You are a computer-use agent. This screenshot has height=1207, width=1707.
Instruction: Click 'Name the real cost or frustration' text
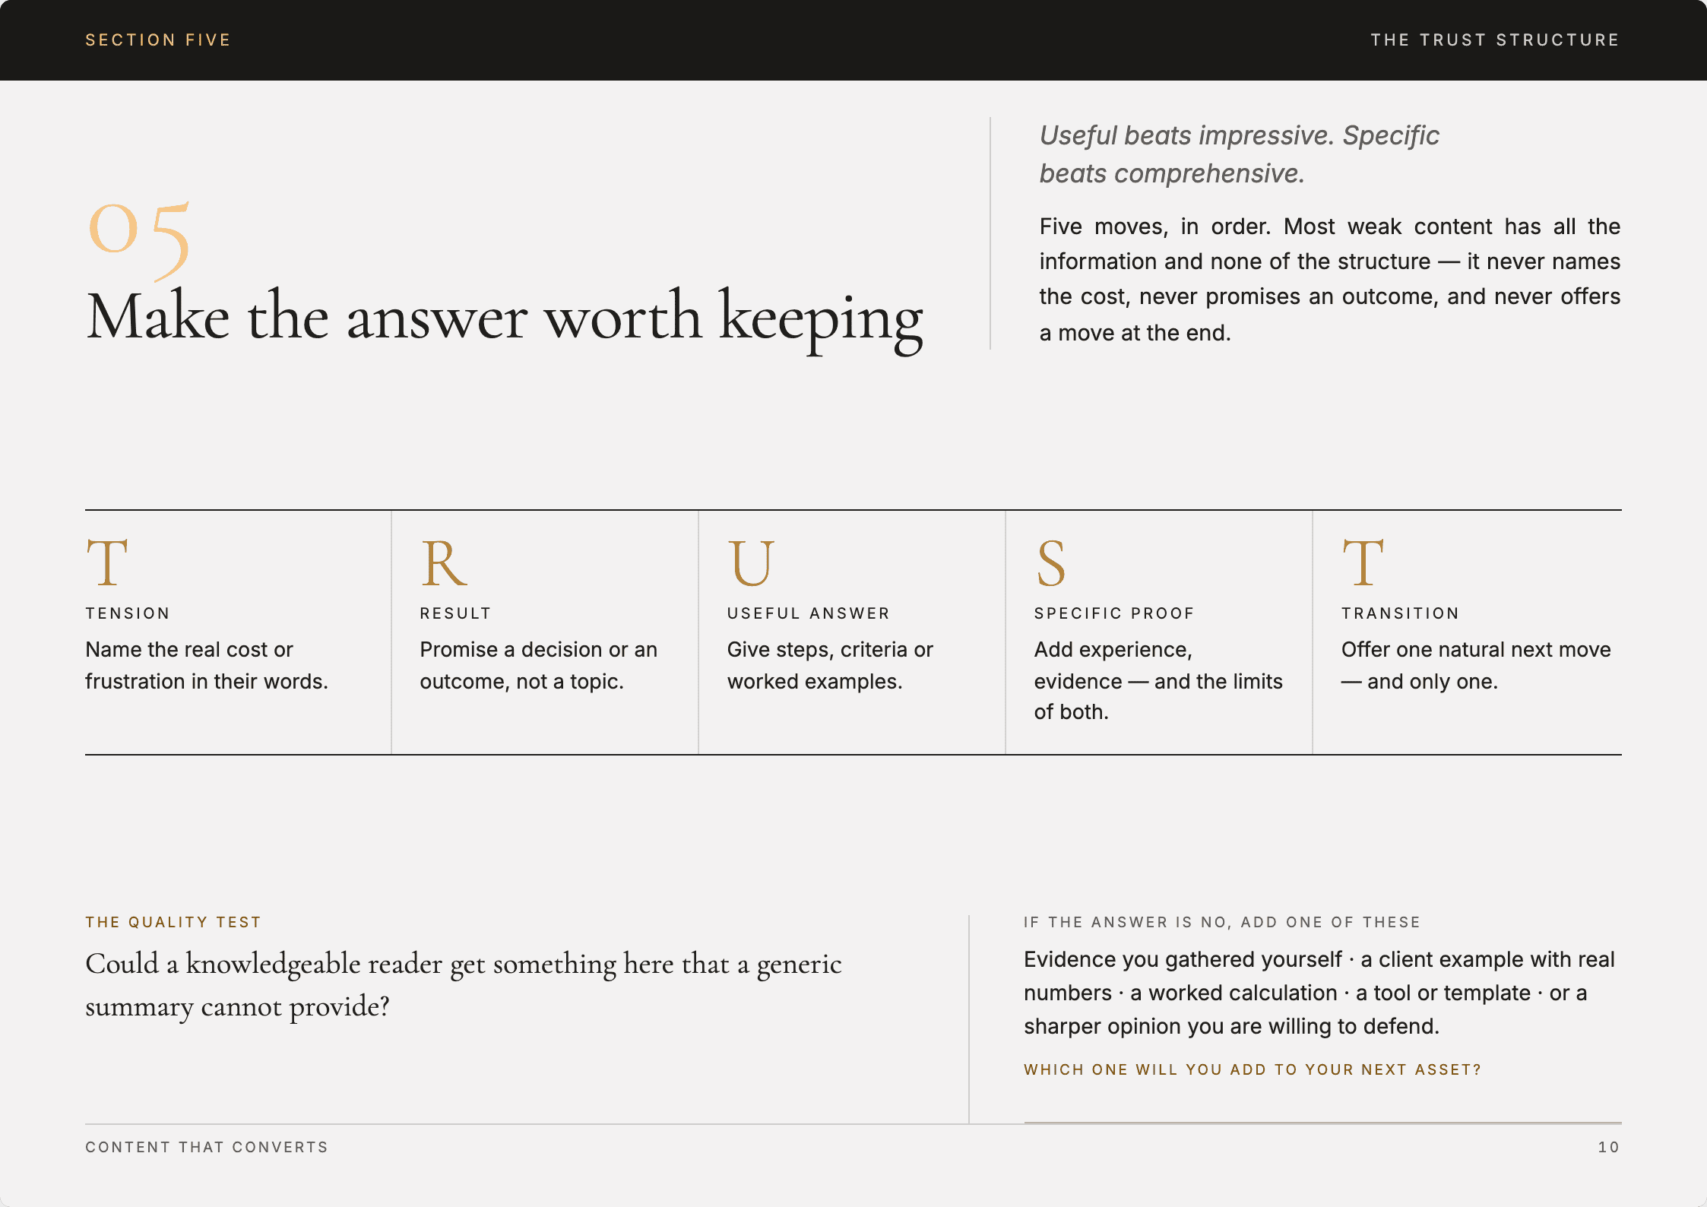(x=207, y=665)
